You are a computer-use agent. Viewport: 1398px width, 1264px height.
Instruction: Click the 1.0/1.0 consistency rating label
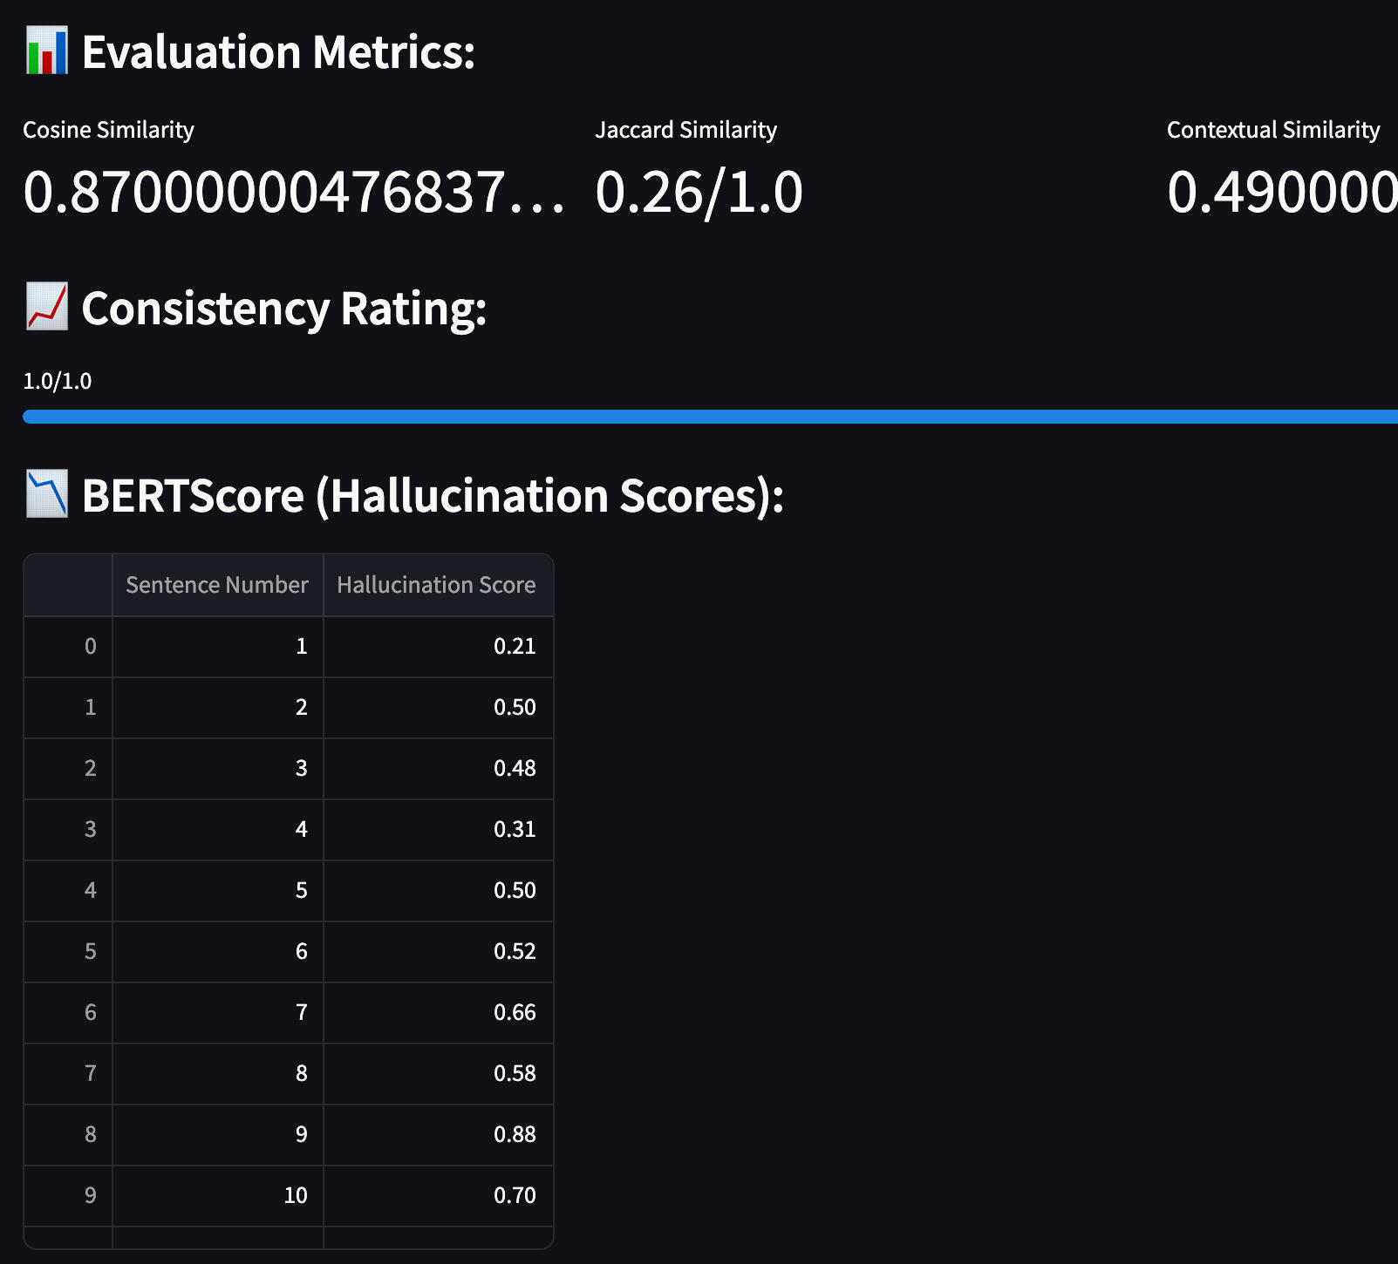(58, 381)
